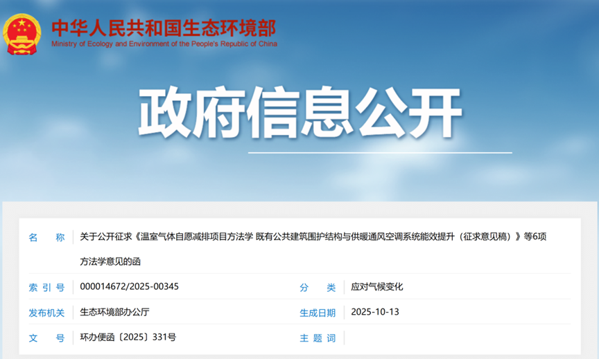The height and width of the screenshot is (359, 599).
Task: Select the 文号 field label
Action: [46, 338]
